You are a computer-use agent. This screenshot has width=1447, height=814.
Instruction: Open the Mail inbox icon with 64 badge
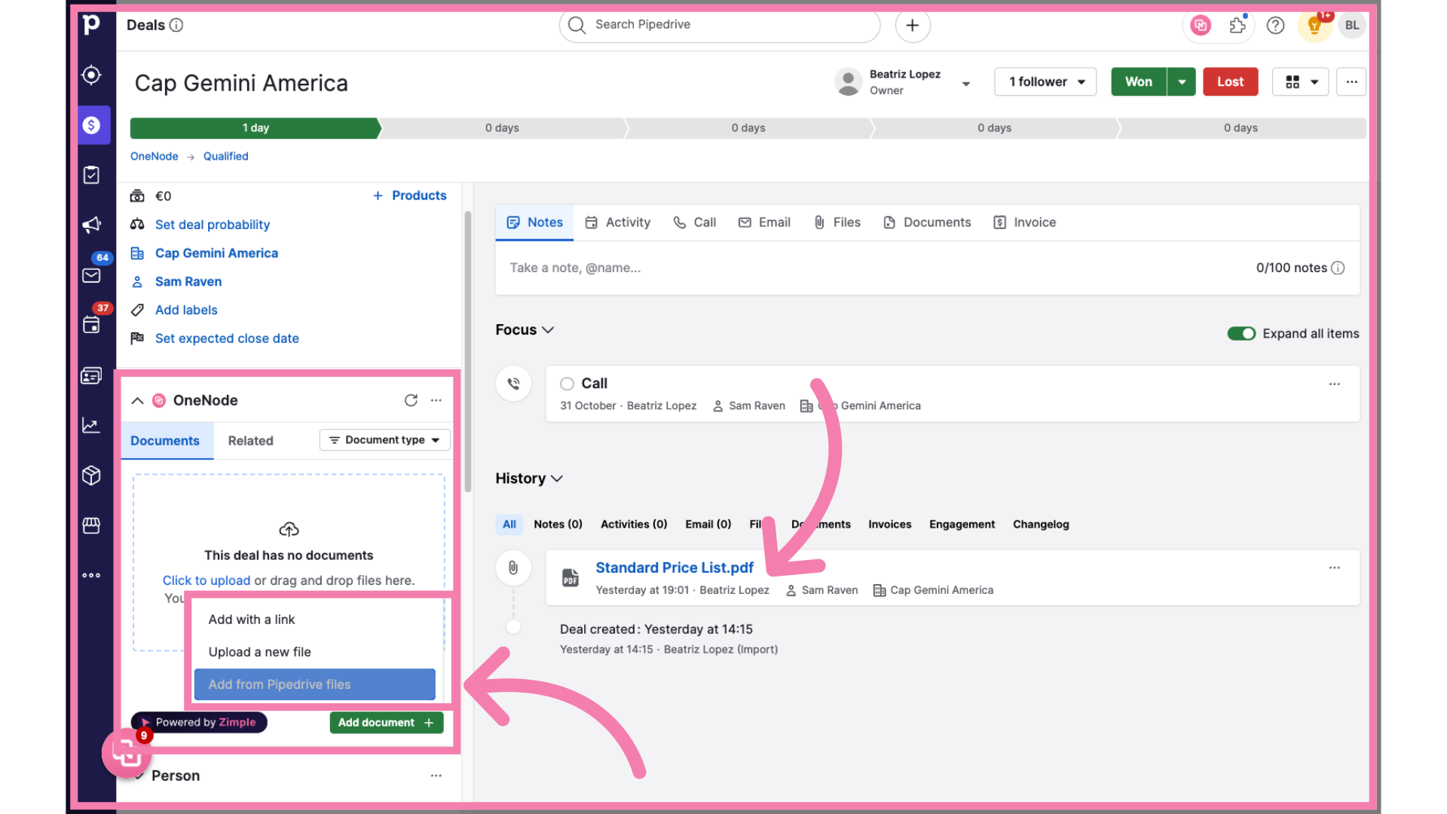[x=91, y=275]
